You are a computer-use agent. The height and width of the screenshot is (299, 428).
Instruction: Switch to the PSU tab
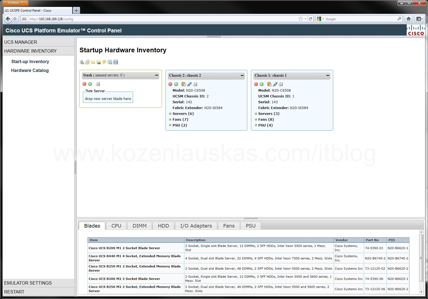click(x=251, y=226)
